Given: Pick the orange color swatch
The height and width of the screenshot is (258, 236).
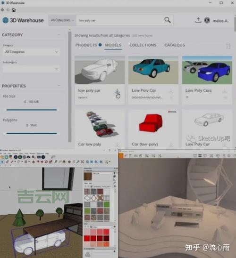Looking at the screenshot, I should pos(106,244).
